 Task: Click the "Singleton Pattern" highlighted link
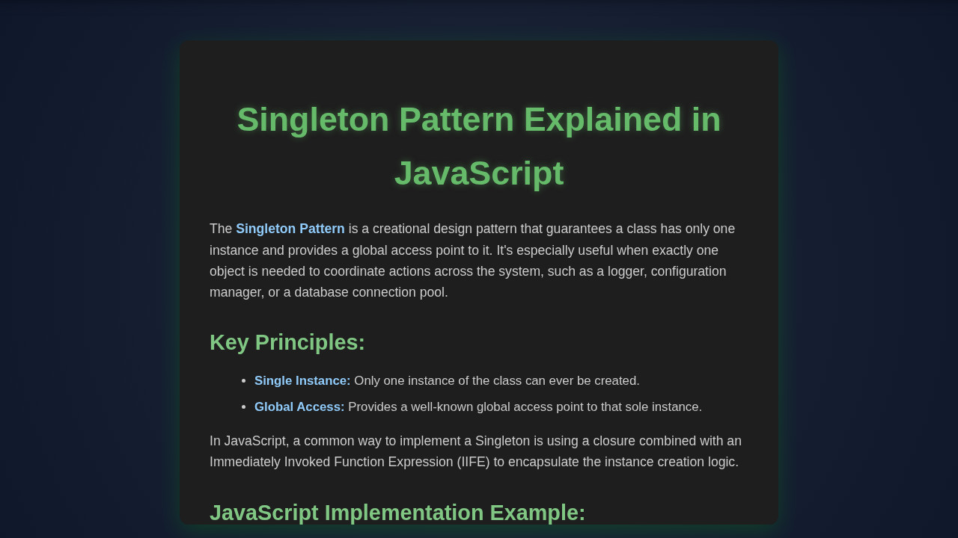coord(290,229)
